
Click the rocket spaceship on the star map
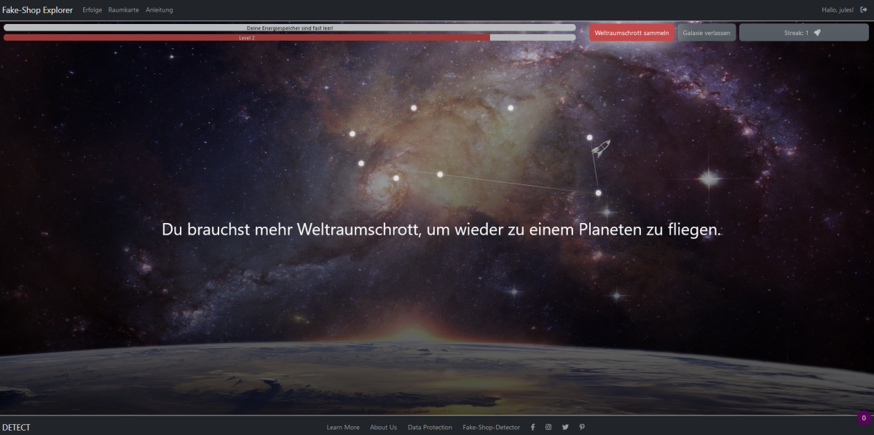[x=600, y=150]
